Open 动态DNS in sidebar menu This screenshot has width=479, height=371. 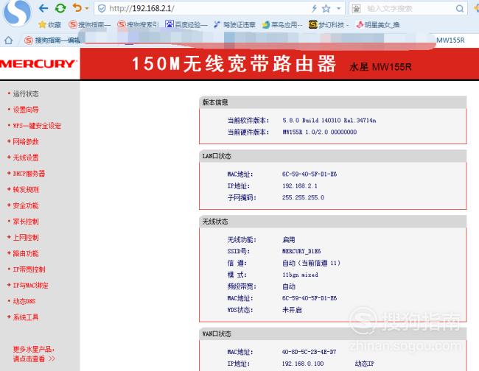click(24, 301)
